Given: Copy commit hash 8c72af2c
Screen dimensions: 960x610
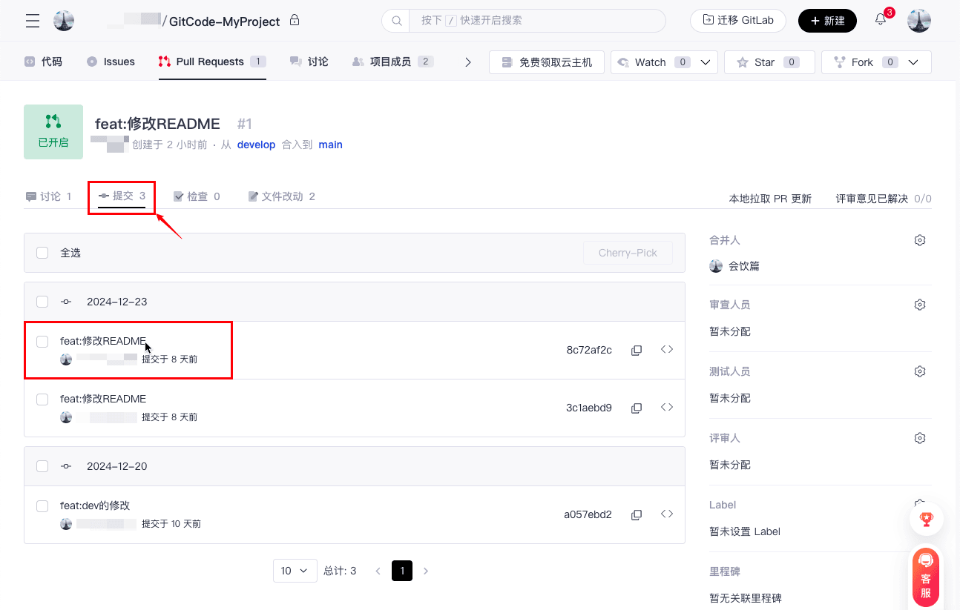Looking at the screenshot, I should (636, 350).
